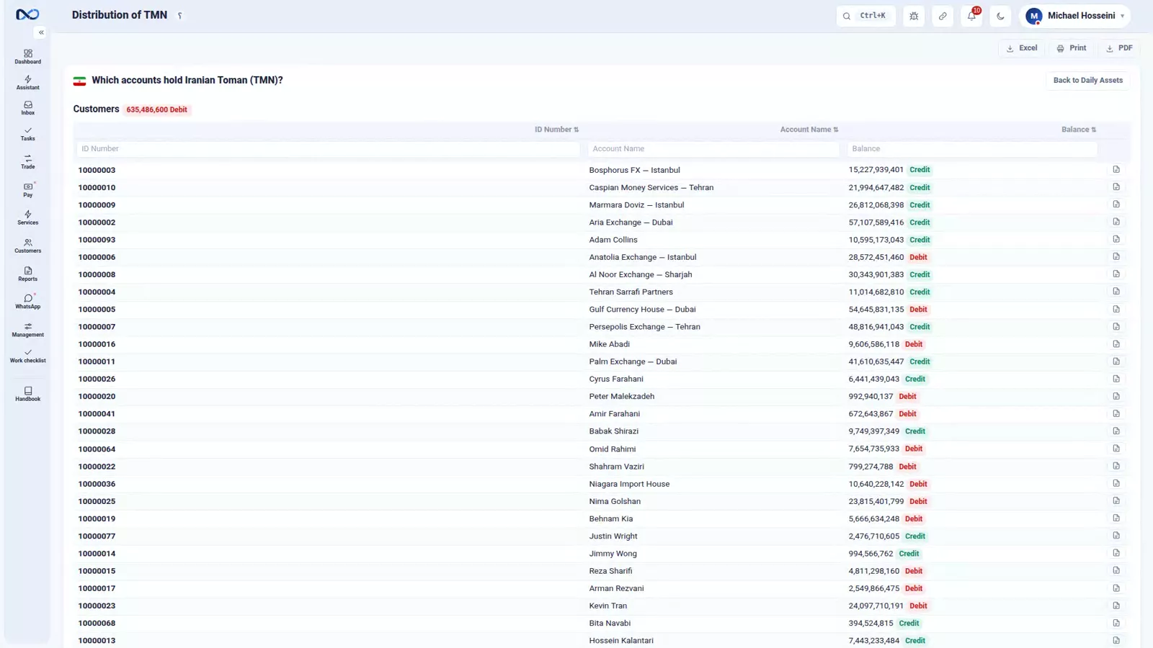Open statement icon for Omid Rahimi row
The width and height of the screenshot is (1153, 648).
[1116, 449]
